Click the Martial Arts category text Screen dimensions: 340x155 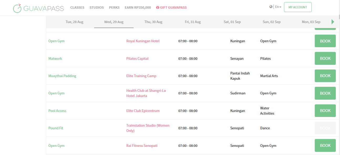(269, 76)
